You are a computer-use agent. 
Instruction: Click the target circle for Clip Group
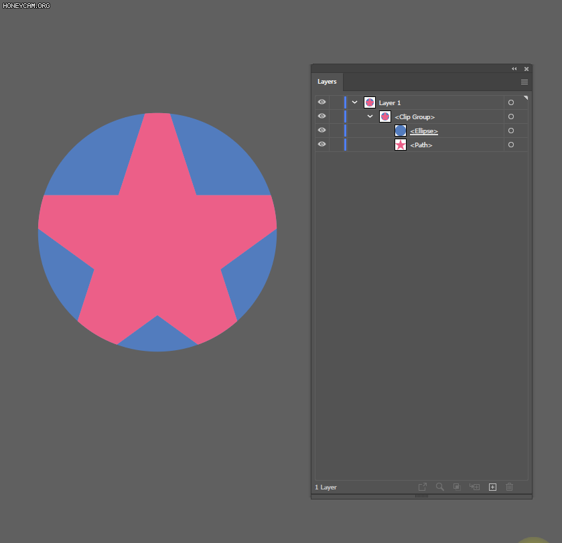pyautogui.click(x=511, y=117)
